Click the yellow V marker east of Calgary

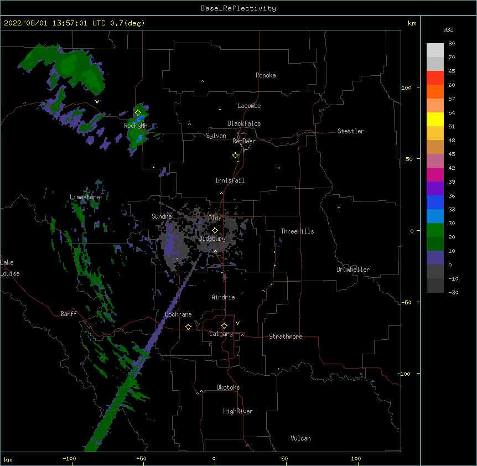click(x=237, y=323)
